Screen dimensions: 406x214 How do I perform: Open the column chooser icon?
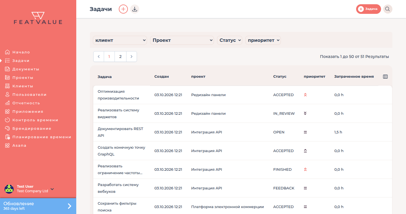click(x=385, y=77)
